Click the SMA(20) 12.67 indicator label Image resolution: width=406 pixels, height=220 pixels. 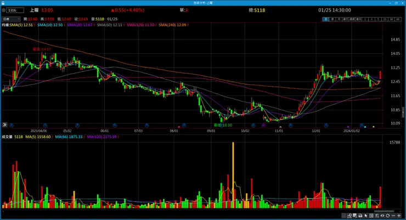[80, 25]
